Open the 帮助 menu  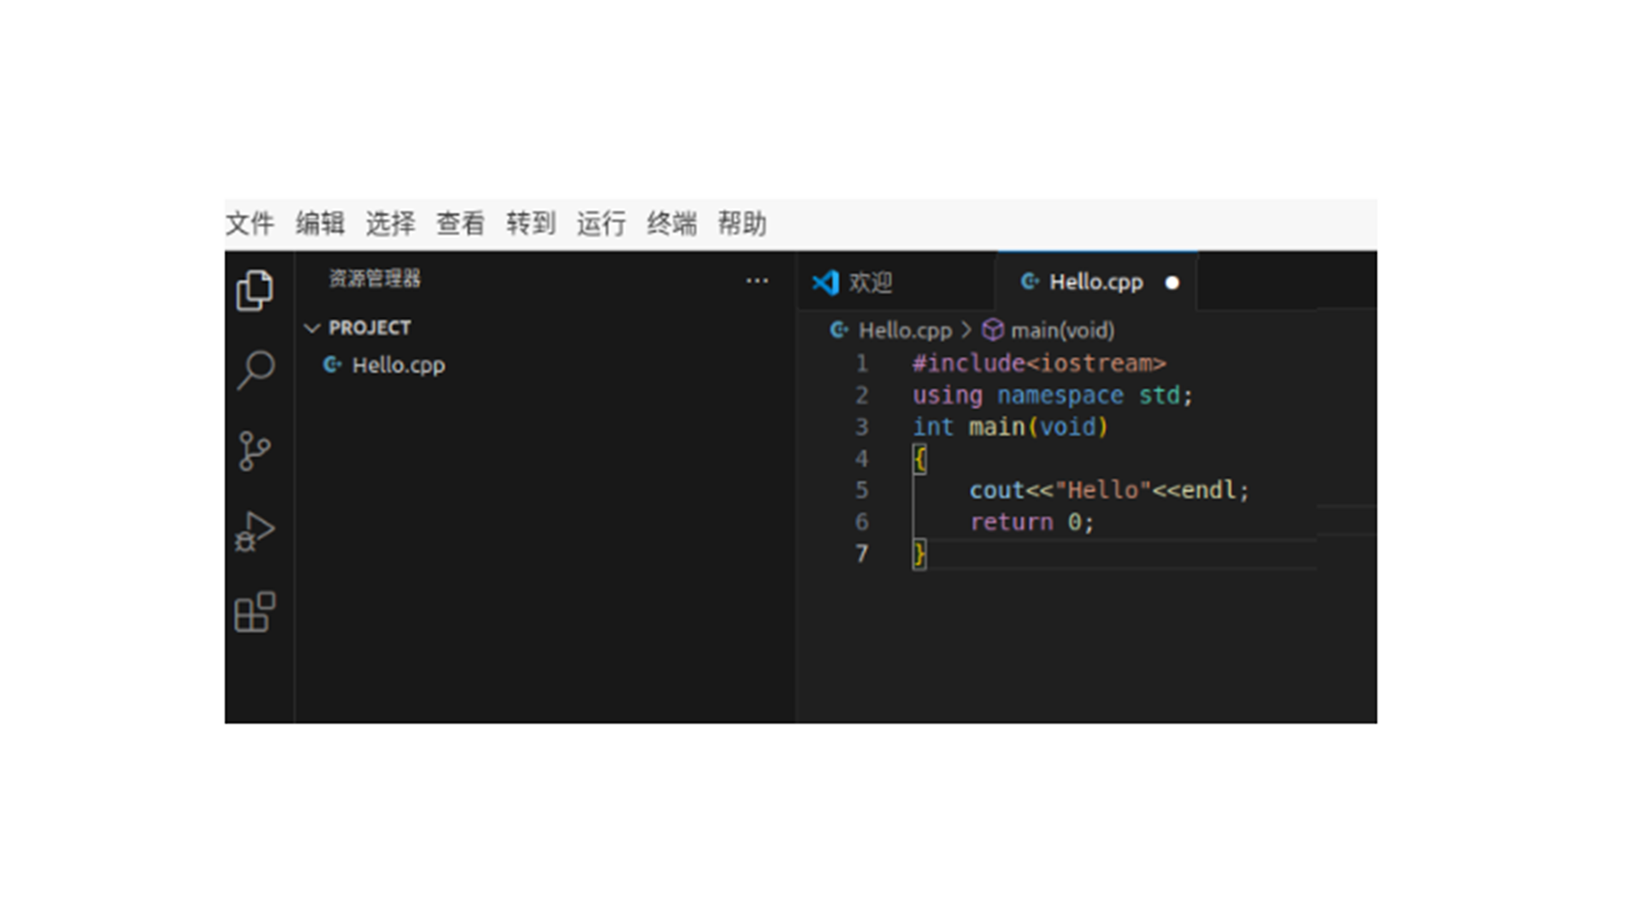tap(741, 224)
